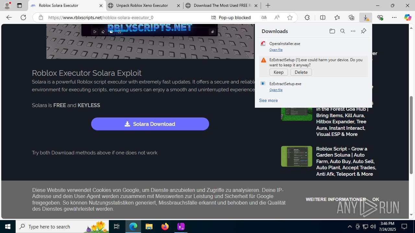Close the Downloads flyout via toolbar icon
415x233 pixels.
point(366,17)
